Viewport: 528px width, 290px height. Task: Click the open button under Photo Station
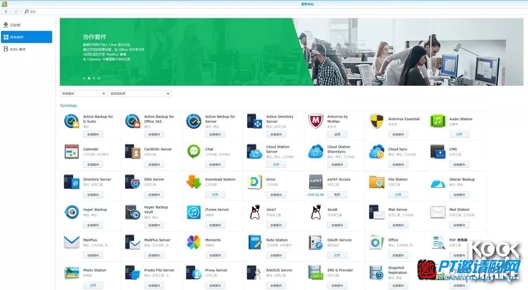(93, 286)
